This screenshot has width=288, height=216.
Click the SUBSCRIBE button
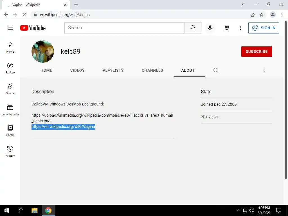pyautogui.click(x=256, y=52)
